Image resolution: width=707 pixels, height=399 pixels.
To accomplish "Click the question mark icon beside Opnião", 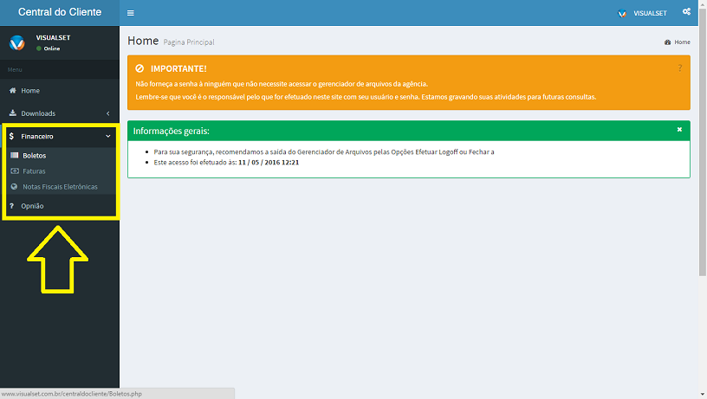I will click(11, 206).
